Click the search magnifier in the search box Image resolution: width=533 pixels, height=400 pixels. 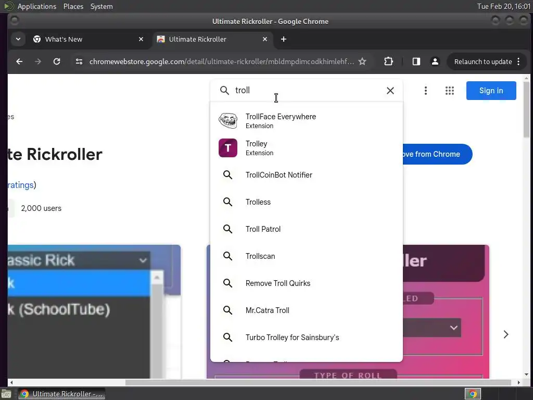click(x=224, y=91)
